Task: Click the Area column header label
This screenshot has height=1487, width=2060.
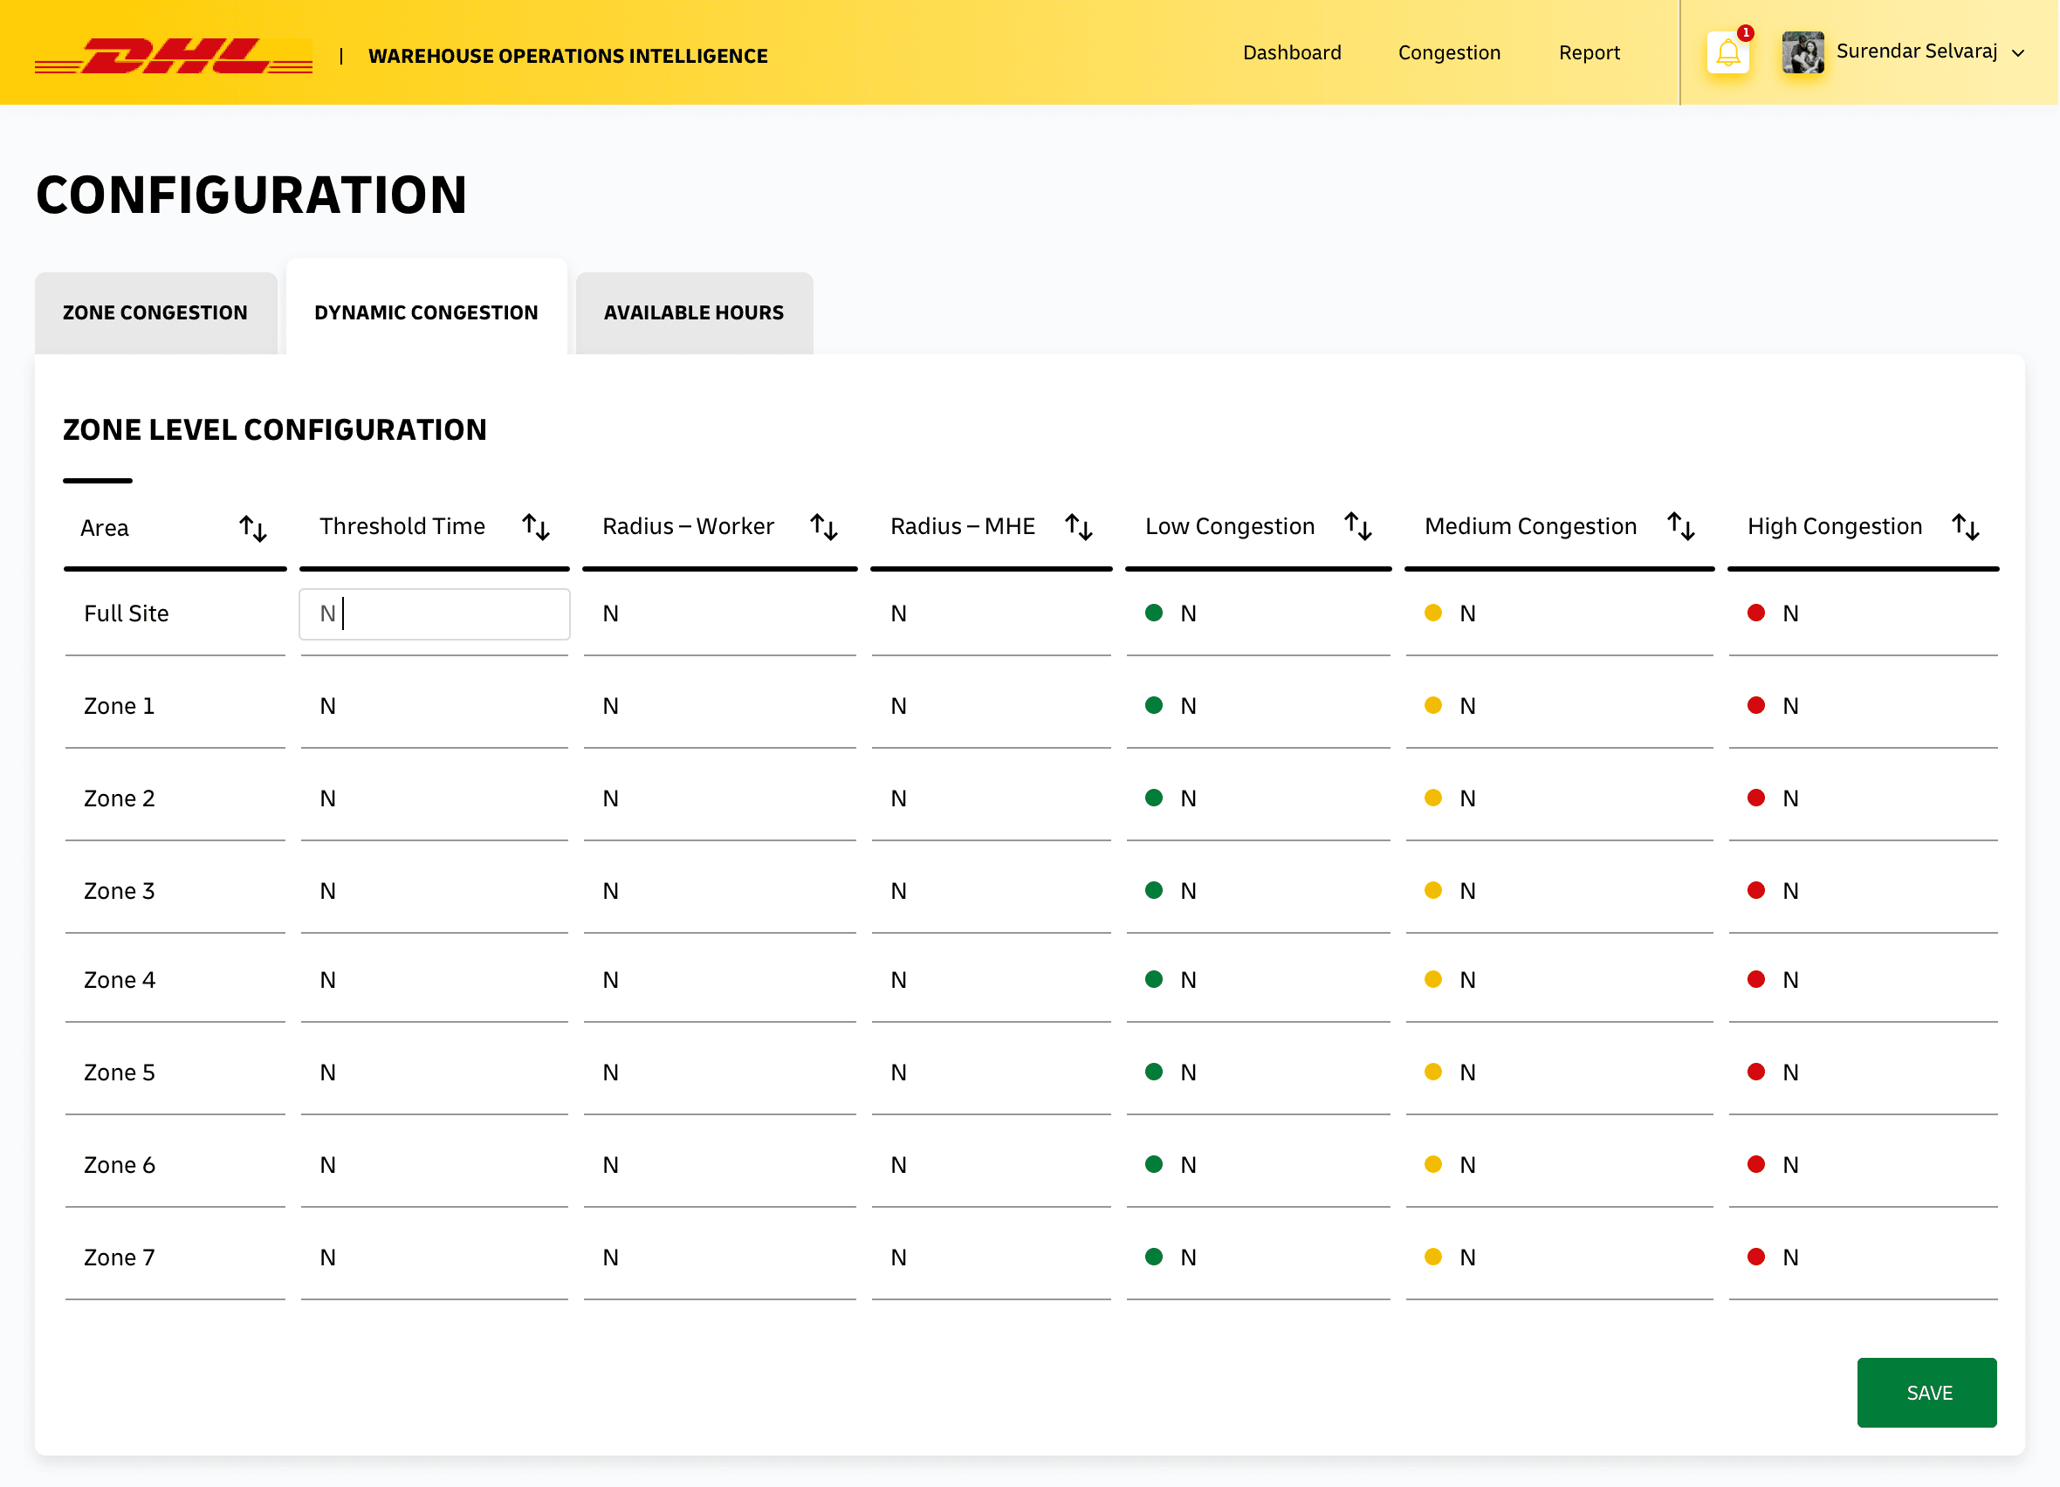Action: [x=105, y=528]
